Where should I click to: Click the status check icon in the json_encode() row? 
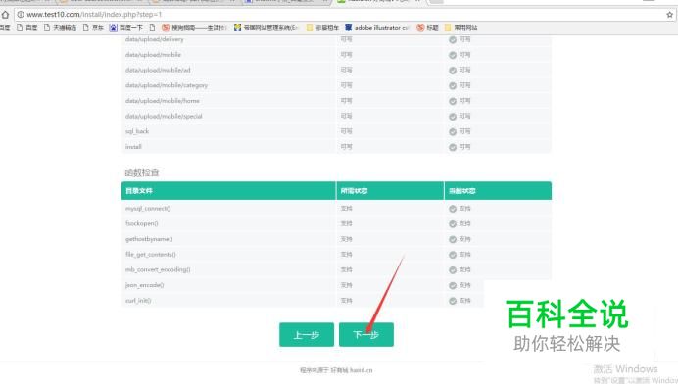click(453, 286)
